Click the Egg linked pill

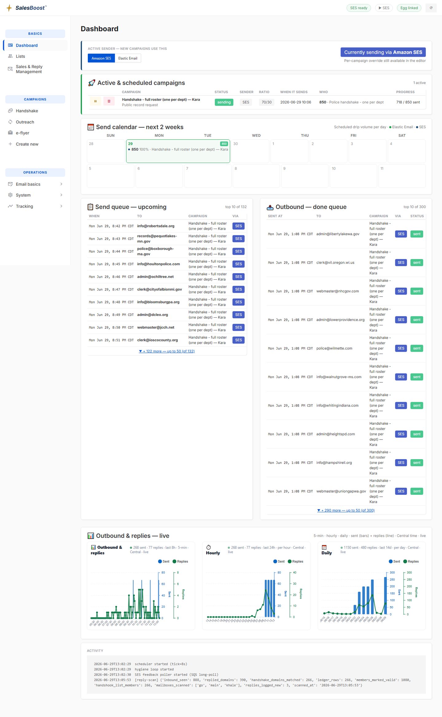coord(409,8)
